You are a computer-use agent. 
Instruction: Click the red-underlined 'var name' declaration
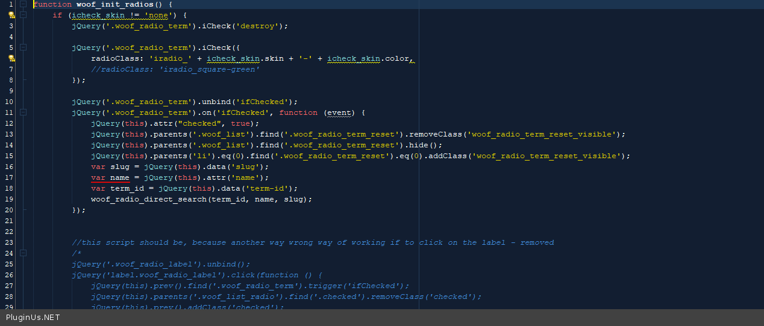click(110, 177)
